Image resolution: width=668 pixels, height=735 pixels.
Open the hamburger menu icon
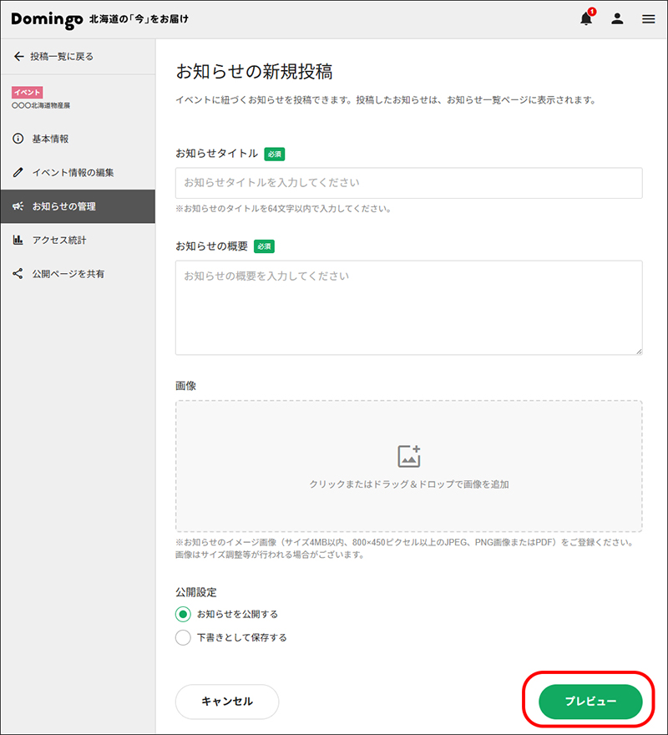[x=649, y=18]
